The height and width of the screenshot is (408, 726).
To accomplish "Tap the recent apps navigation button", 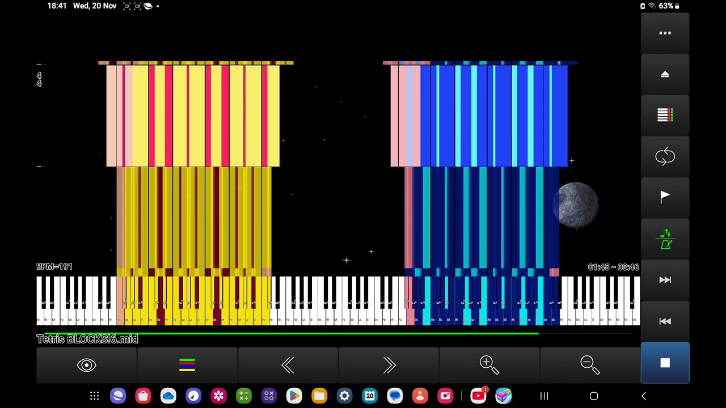I will click(544, 396).
